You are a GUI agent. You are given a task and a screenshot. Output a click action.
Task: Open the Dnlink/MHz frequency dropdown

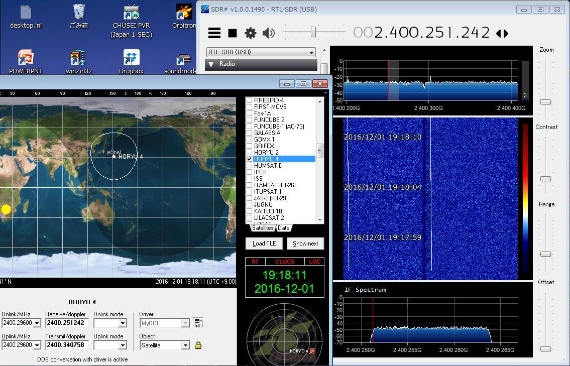[37, 323]
